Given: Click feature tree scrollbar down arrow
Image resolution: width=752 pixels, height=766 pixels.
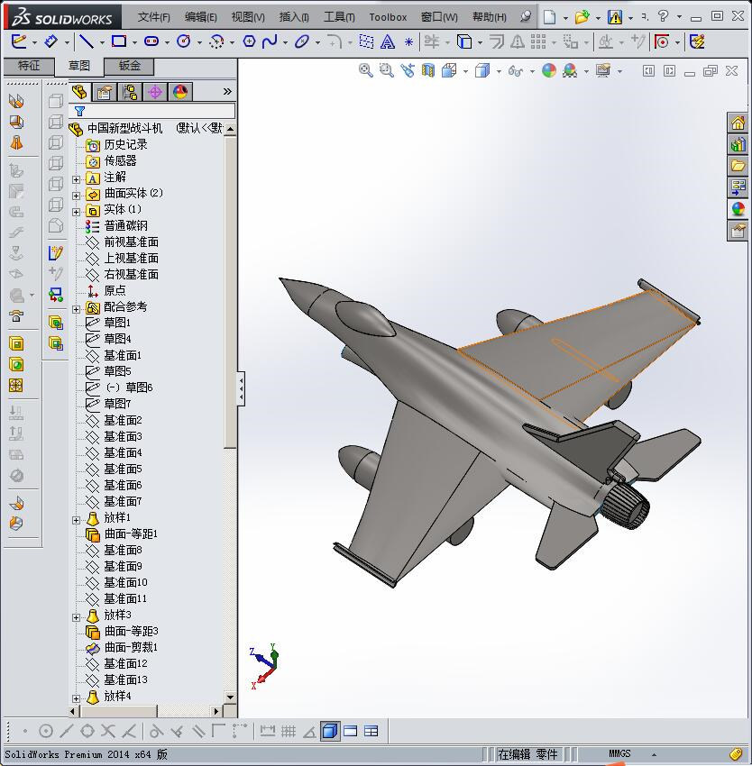Looking at the screenshot, I should coord(230,698).
